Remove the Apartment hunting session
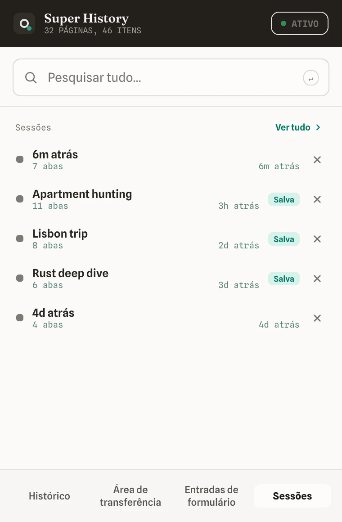 (x=317, y=199)
